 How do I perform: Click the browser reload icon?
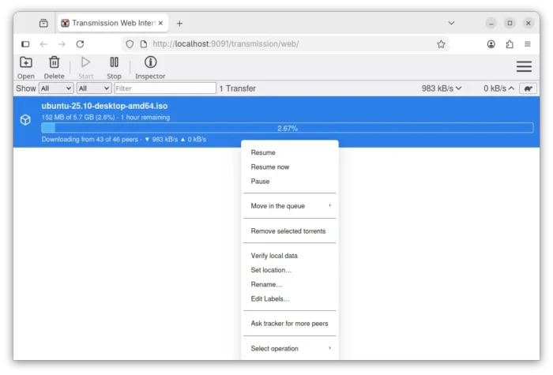point(80,44)
